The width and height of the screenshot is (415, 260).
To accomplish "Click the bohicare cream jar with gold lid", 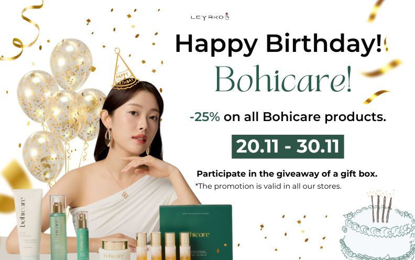I will (115, 249).
